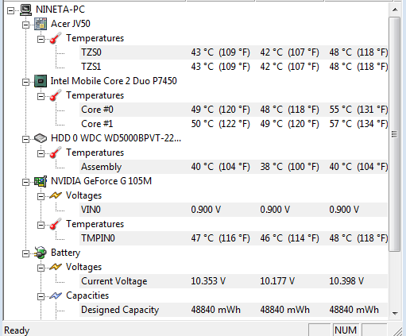The height and width of the screenshot is (336, 406).
Task: Click the Battery icon
Action: pos(41,253)
